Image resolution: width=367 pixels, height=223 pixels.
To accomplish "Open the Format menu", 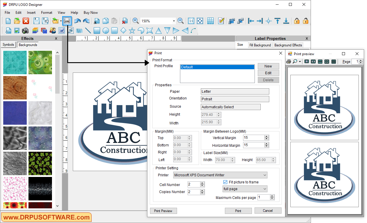I will [46, 12].
